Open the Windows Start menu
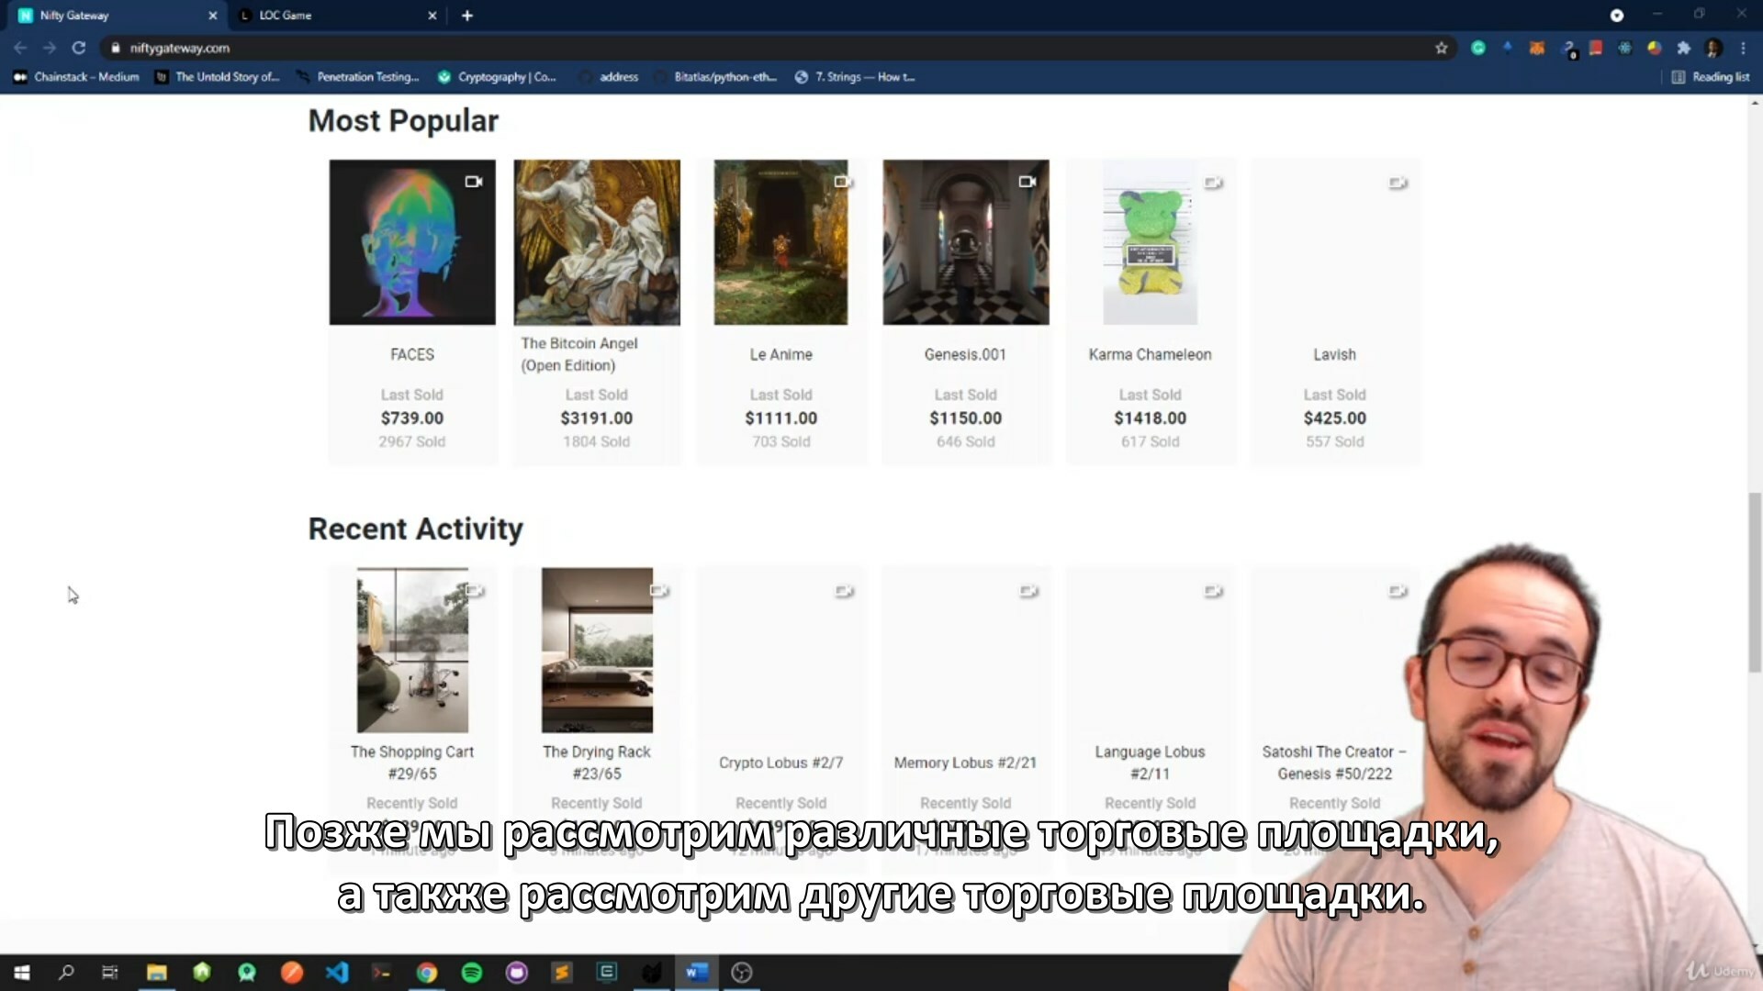The height and width of the screenshot is (991, 1763). (x=22, y=973)
